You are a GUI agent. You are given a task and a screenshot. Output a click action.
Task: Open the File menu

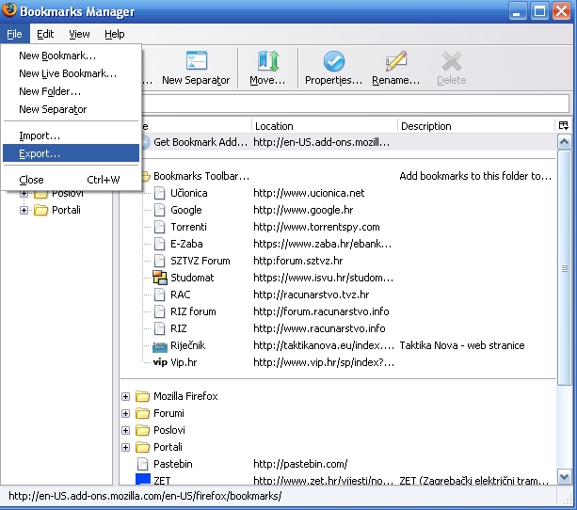coord(15,34)
